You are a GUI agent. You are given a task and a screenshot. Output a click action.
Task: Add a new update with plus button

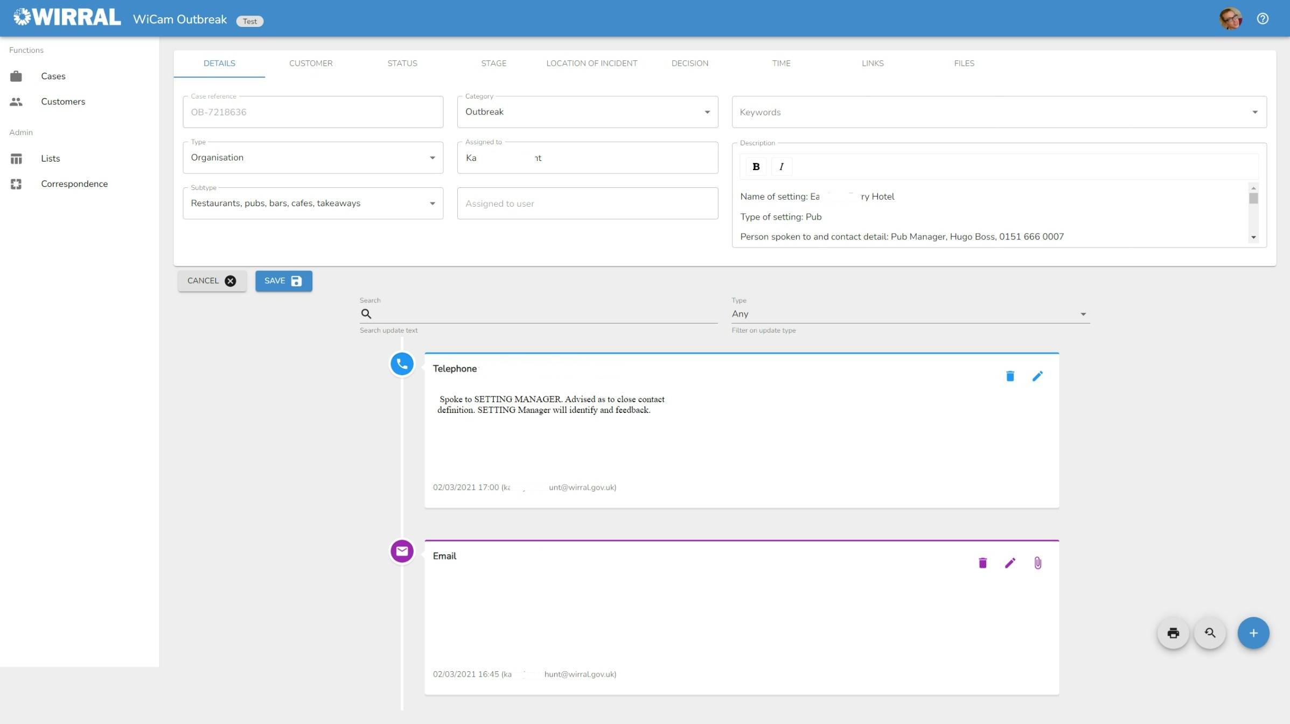pos(1253,632)
